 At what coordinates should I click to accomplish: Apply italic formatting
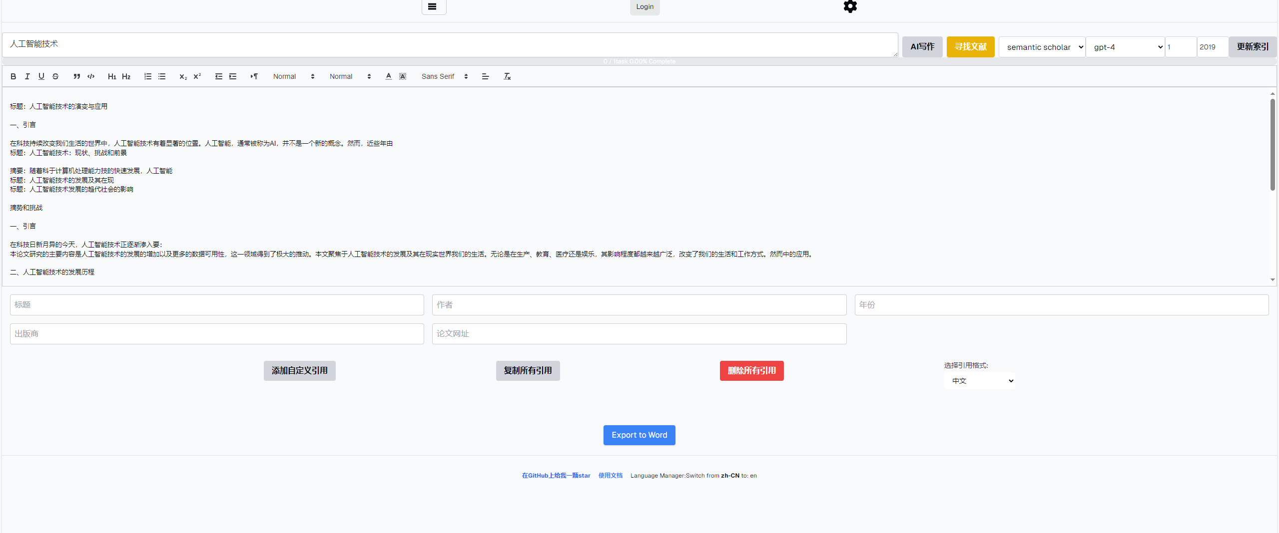click(27, 76)
